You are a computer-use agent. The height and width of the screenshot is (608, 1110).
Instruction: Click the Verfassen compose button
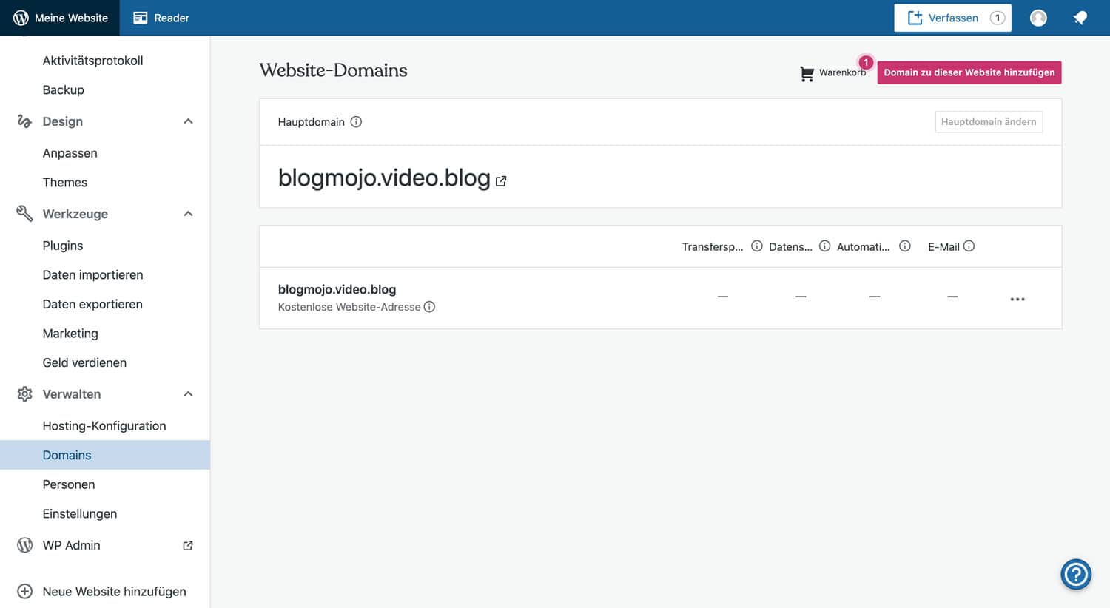(952, 17)
